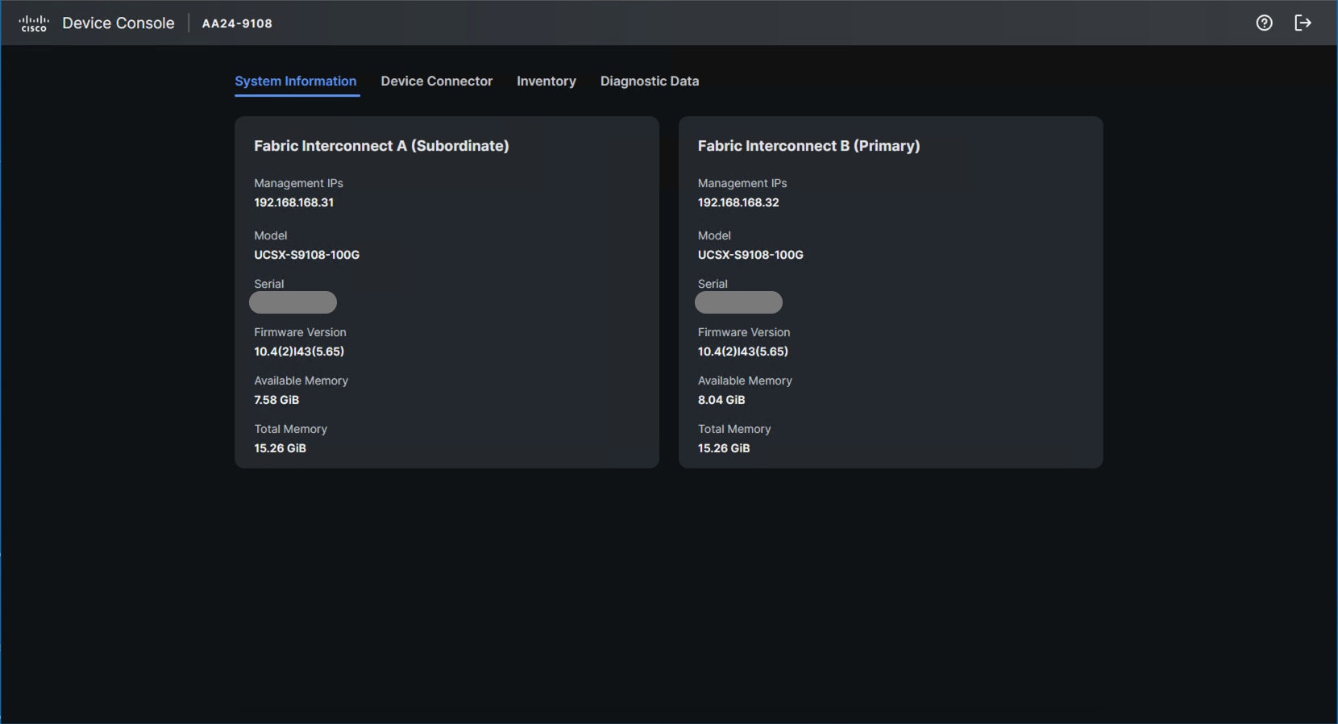The width and height of the screenshot is (1338, 724).
Task: Click the Fabric Interconnect B firmware version value
Action: coord(742,352)
